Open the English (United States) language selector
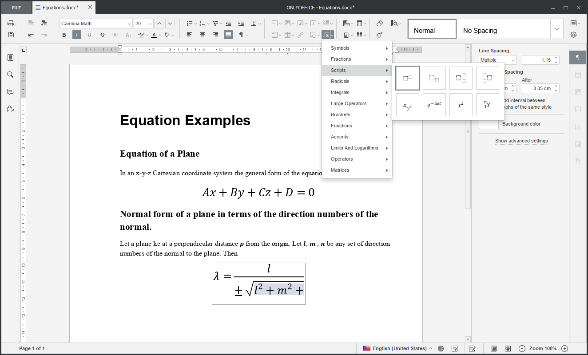The width and height of the screenshot is (588, 355). [397, 348]
